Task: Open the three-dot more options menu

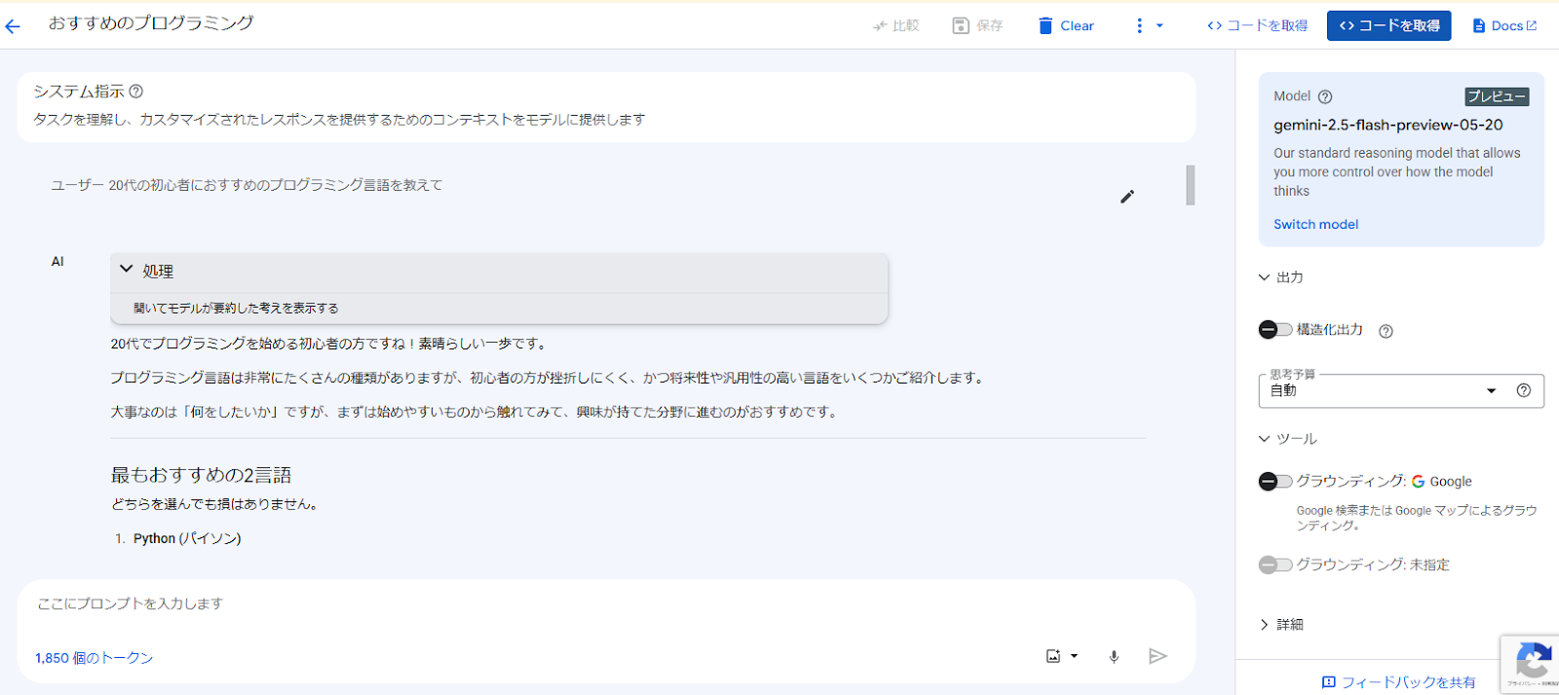Action: pyautogui.click(x=1139, y=26)
